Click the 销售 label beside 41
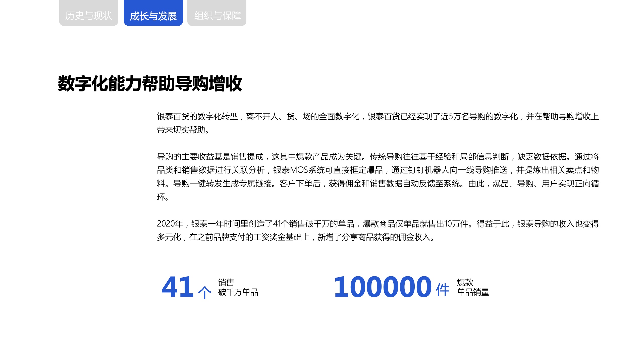The width and height of the screenshot is (643, 362). coord(226,283)
